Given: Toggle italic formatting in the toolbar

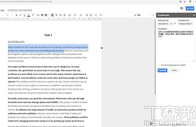Looking at the screenshot, I should (x=21, y=15).
